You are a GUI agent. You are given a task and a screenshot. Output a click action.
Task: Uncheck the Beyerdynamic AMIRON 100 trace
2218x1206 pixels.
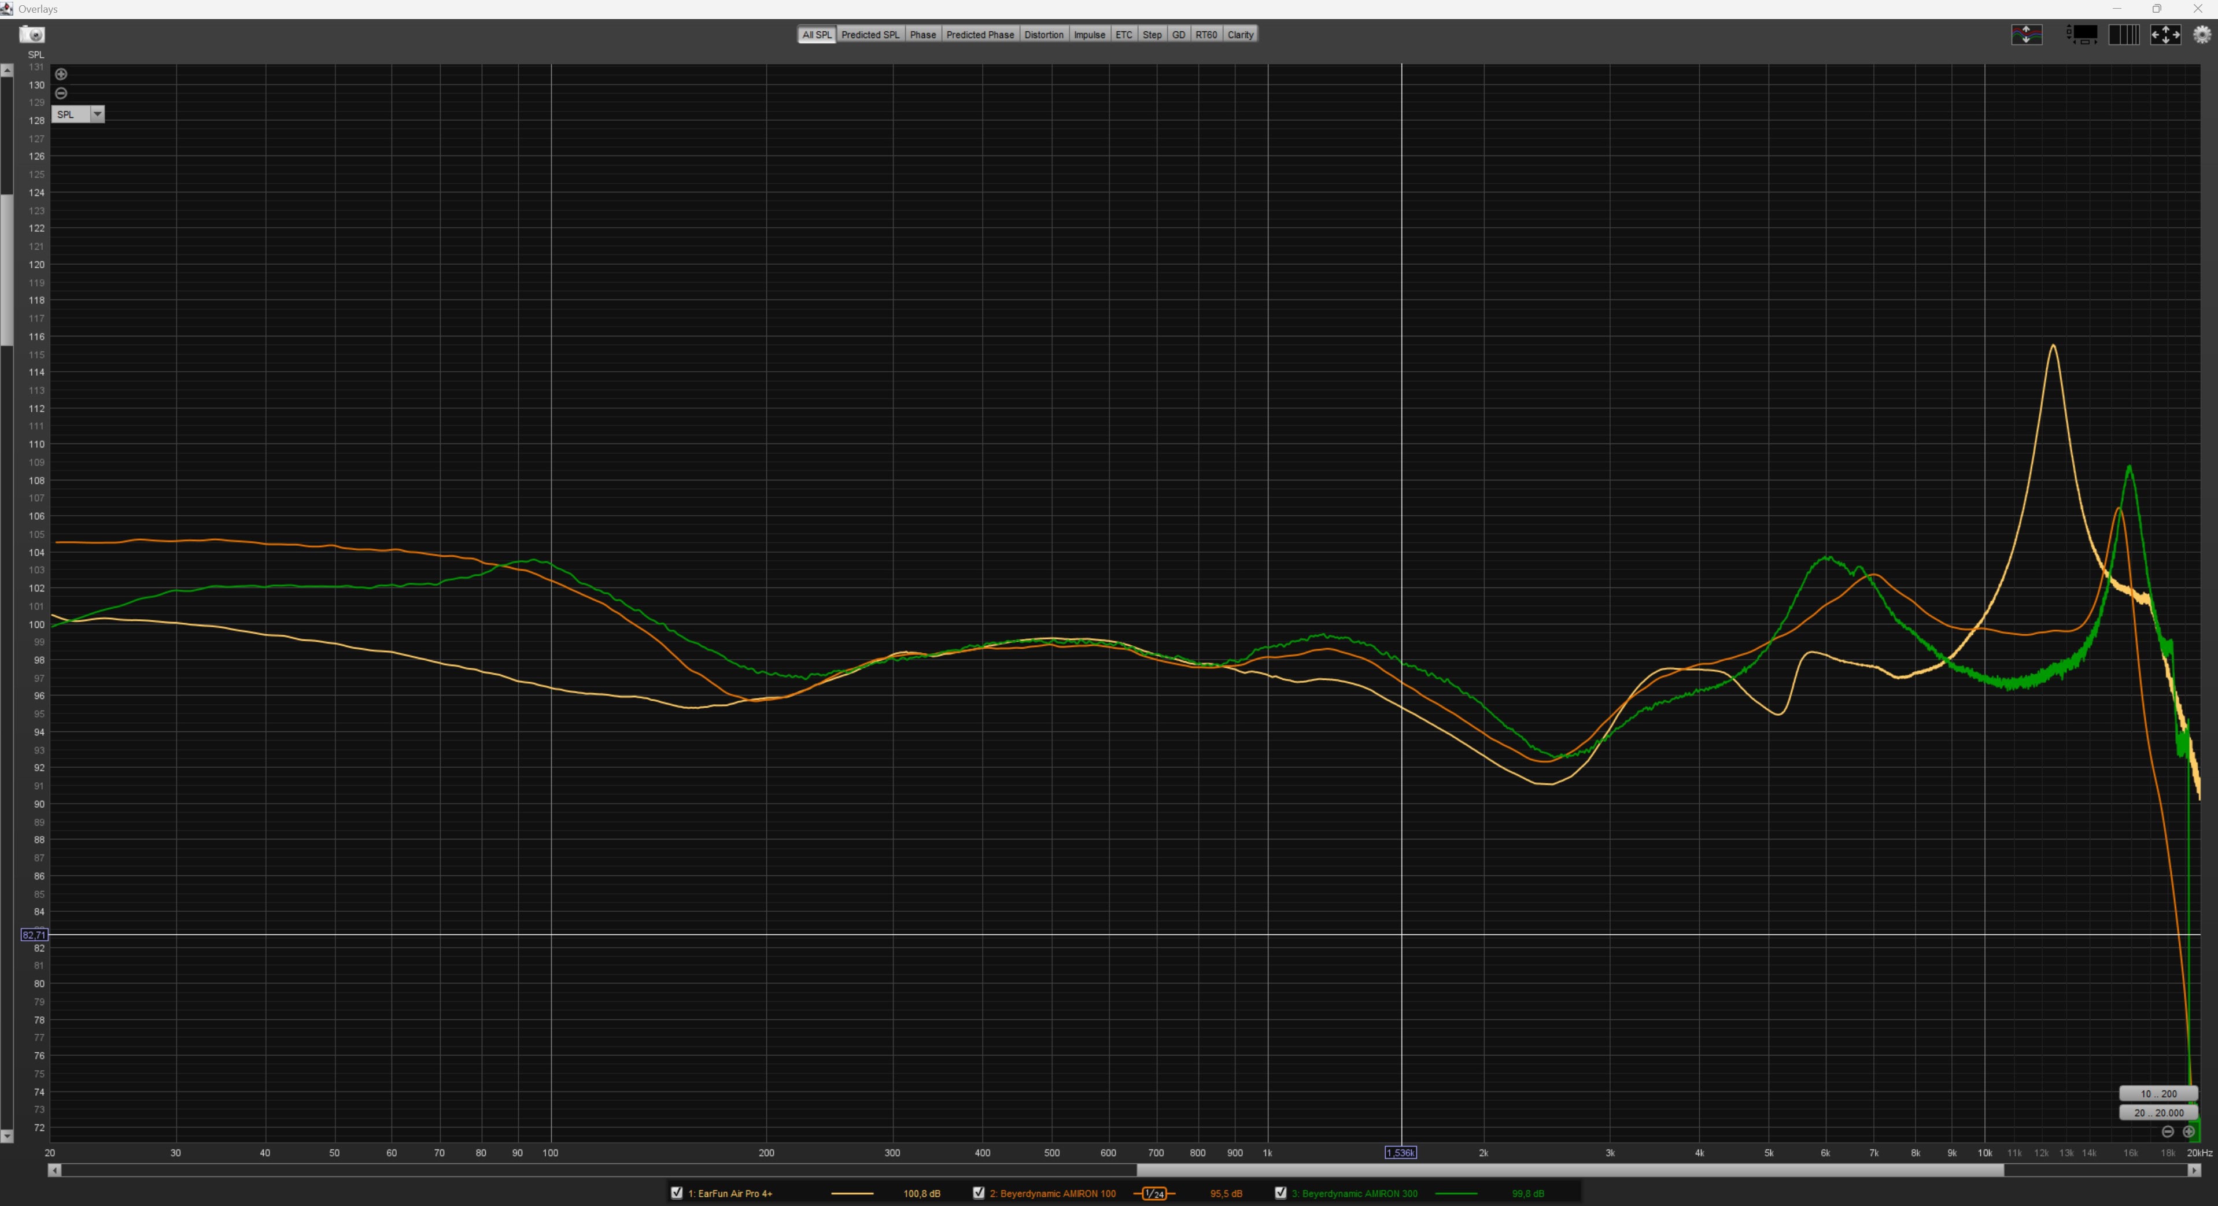click(978, 1193)
